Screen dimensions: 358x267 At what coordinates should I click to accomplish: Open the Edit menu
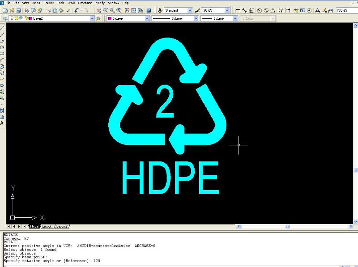click(x=16, y=3)
